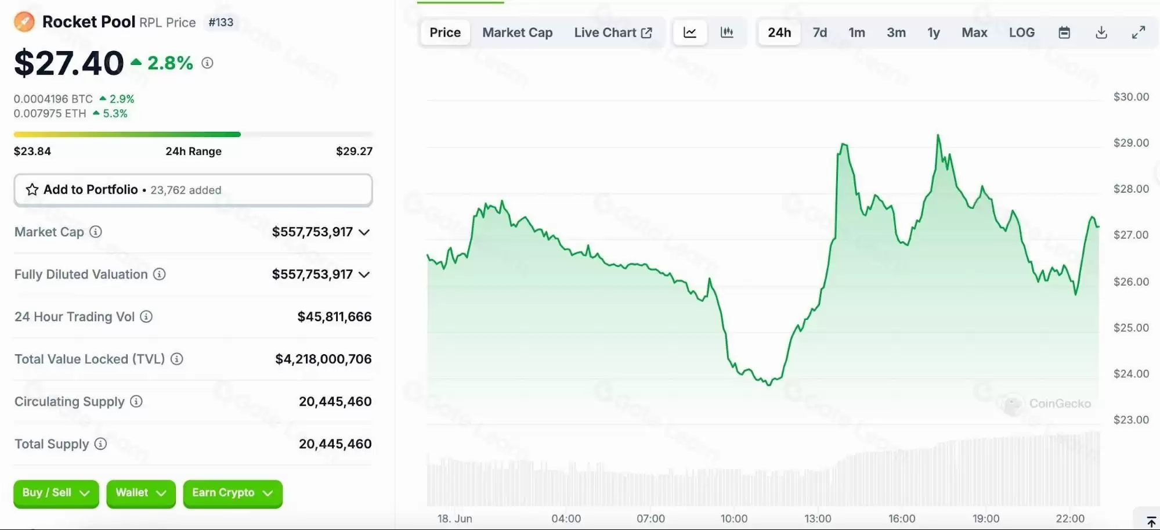This screenshot has height=530, width=1160.
Task: Open the calendar date range picker
Action: (1064, 33)
